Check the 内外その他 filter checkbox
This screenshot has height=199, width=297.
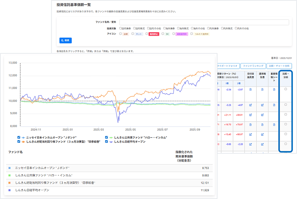236,28
